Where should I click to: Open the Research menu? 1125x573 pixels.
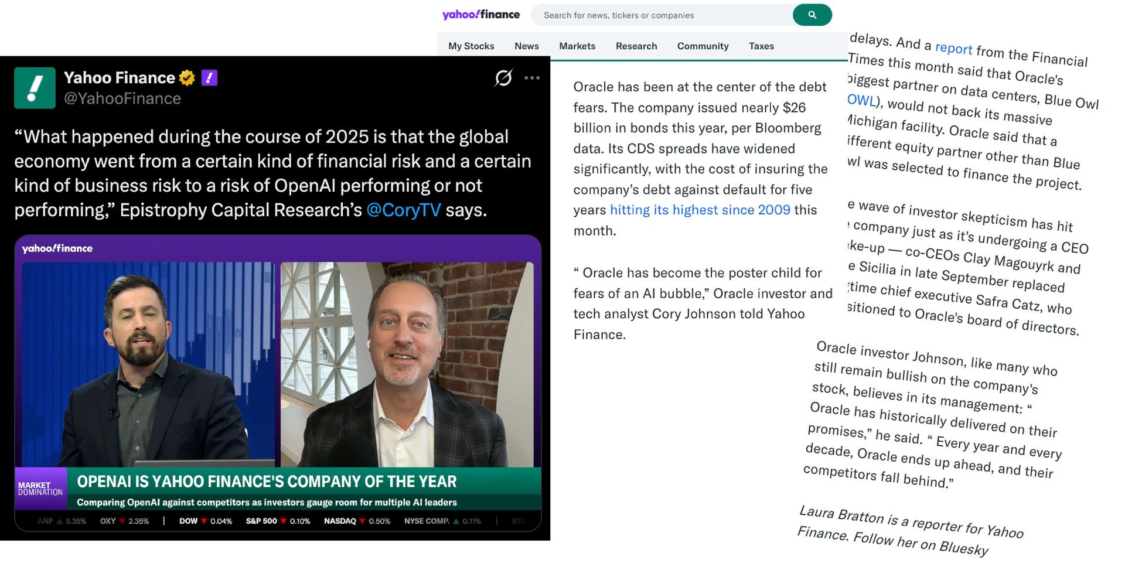tap(636, 46)
